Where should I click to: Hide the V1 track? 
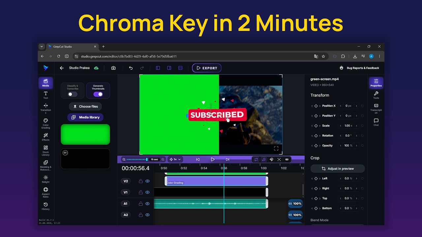click(x=147, y=192)
